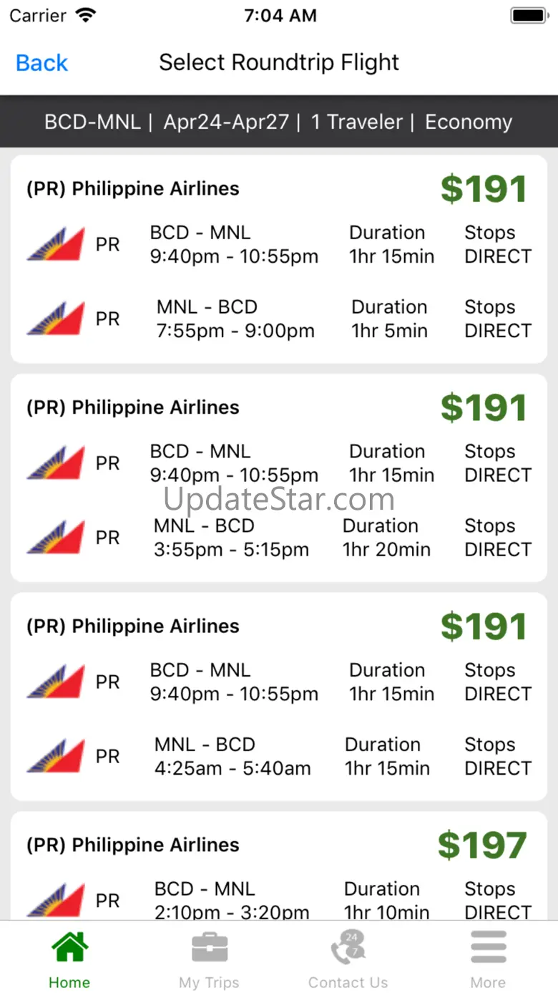Tap airline logo for 4:25am MNL-BCD flight
The width and height of the screenshot is (558, 993).
tap(56, 756)
